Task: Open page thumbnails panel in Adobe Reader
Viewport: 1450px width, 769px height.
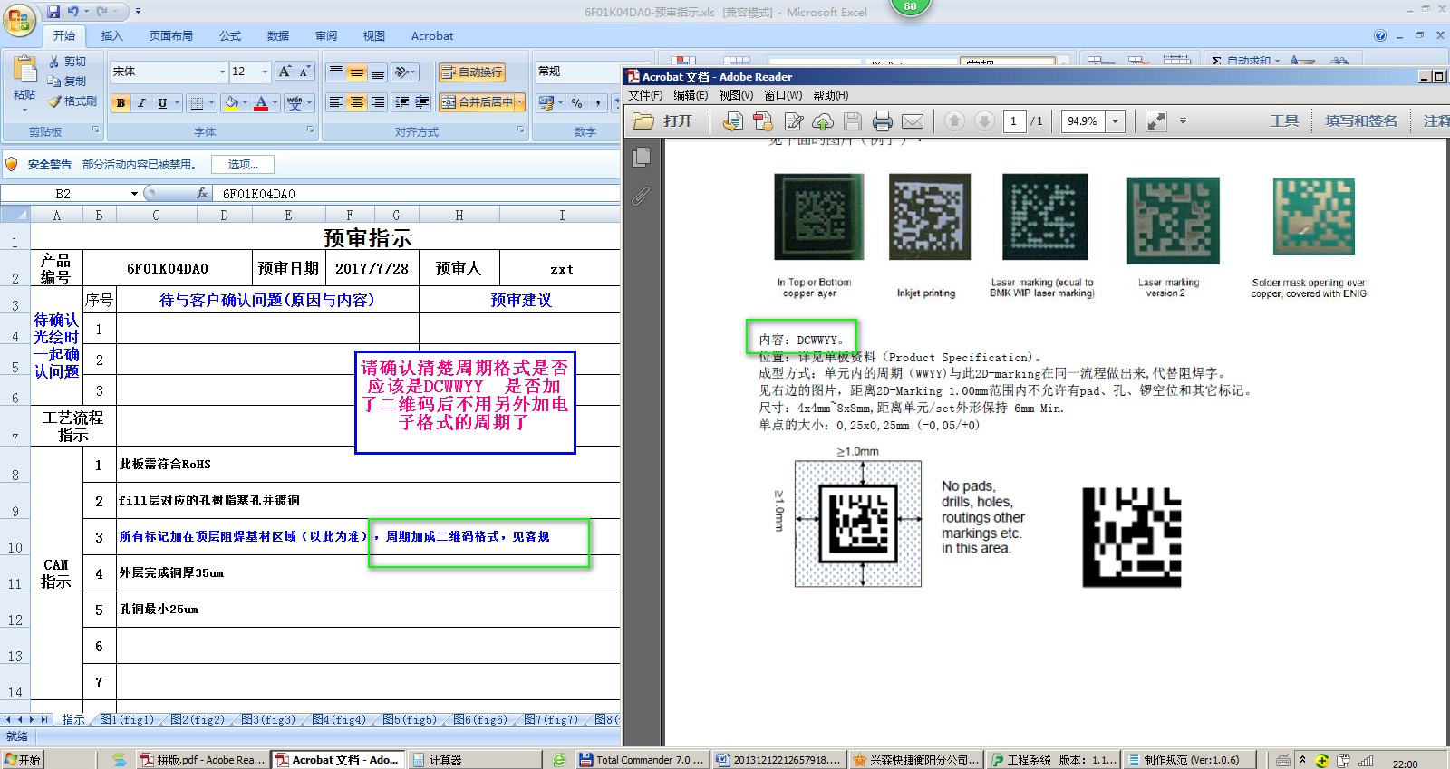Action: pyautogui.click(x=642, y=158)
